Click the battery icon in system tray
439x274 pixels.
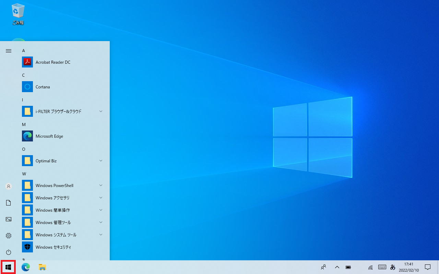tap(348, 267)
